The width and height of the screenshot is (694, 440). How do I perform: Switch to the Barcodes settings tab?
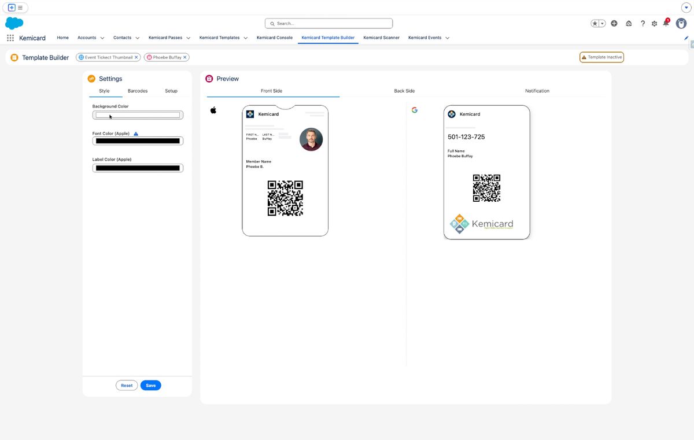138,91
